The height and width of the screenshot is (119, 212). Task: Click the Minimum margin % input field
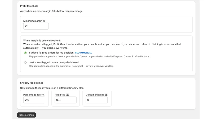[36, 26]
